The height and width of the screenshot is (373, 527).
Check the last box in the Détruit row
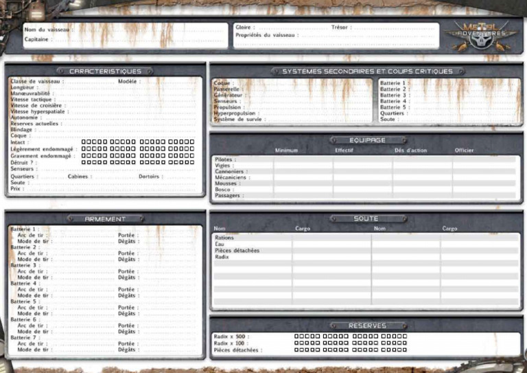[192, 162]
